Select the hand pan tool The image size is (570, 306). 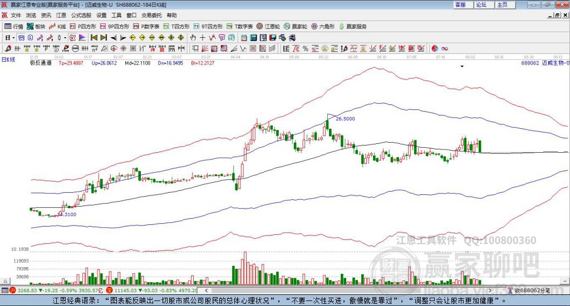pyautogui.click(x=193, y=37)
